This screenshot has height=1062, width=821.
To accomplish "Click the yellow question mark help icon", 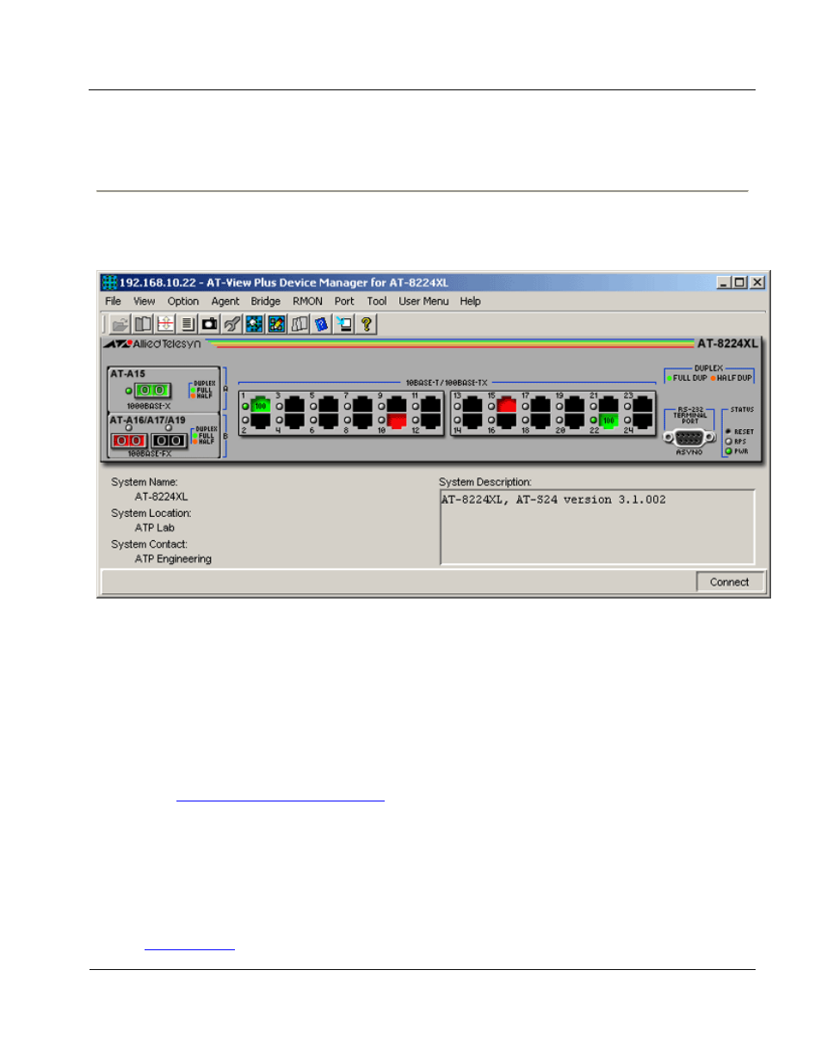I will coord(367,324).
